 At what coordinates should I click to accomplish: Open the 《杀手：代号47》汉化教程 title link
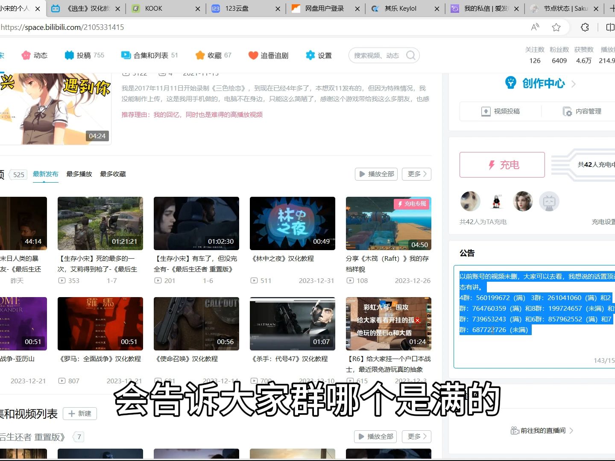point(289,359)
